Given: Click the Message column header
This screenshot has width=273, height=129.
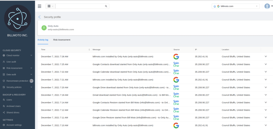Looking at the screenshot, I should click(97, 49).
